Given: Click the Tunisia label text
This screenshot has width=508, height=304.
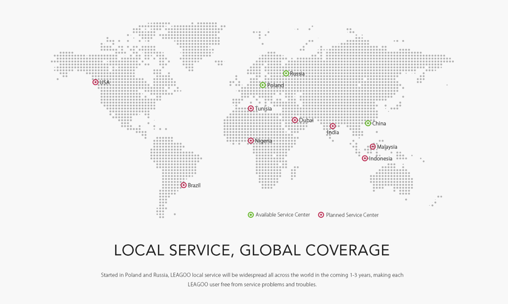Looking at the screenshot, I should (263, 109).
